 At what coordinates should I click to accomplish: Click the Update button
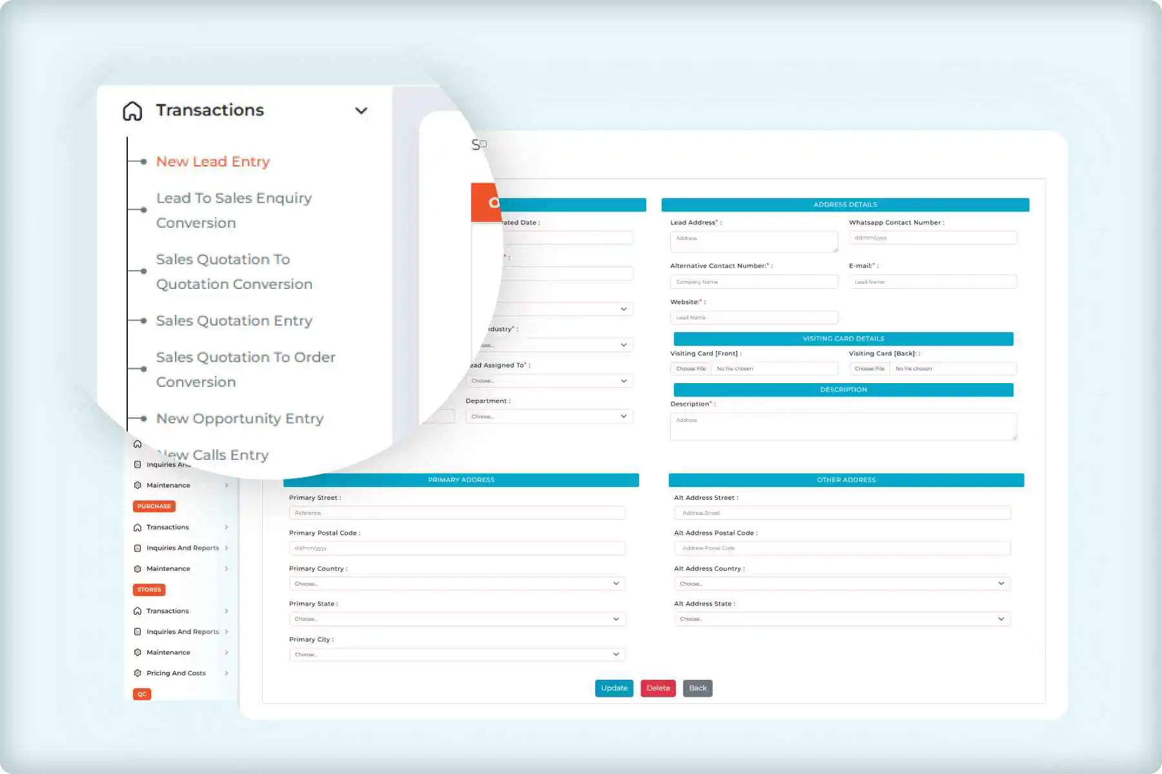click(x=613, y=688)
